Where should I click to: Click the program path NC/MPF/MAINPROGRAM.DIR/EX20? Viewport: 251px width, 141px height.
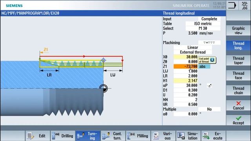pyautogui.click(x=30, y=13)
